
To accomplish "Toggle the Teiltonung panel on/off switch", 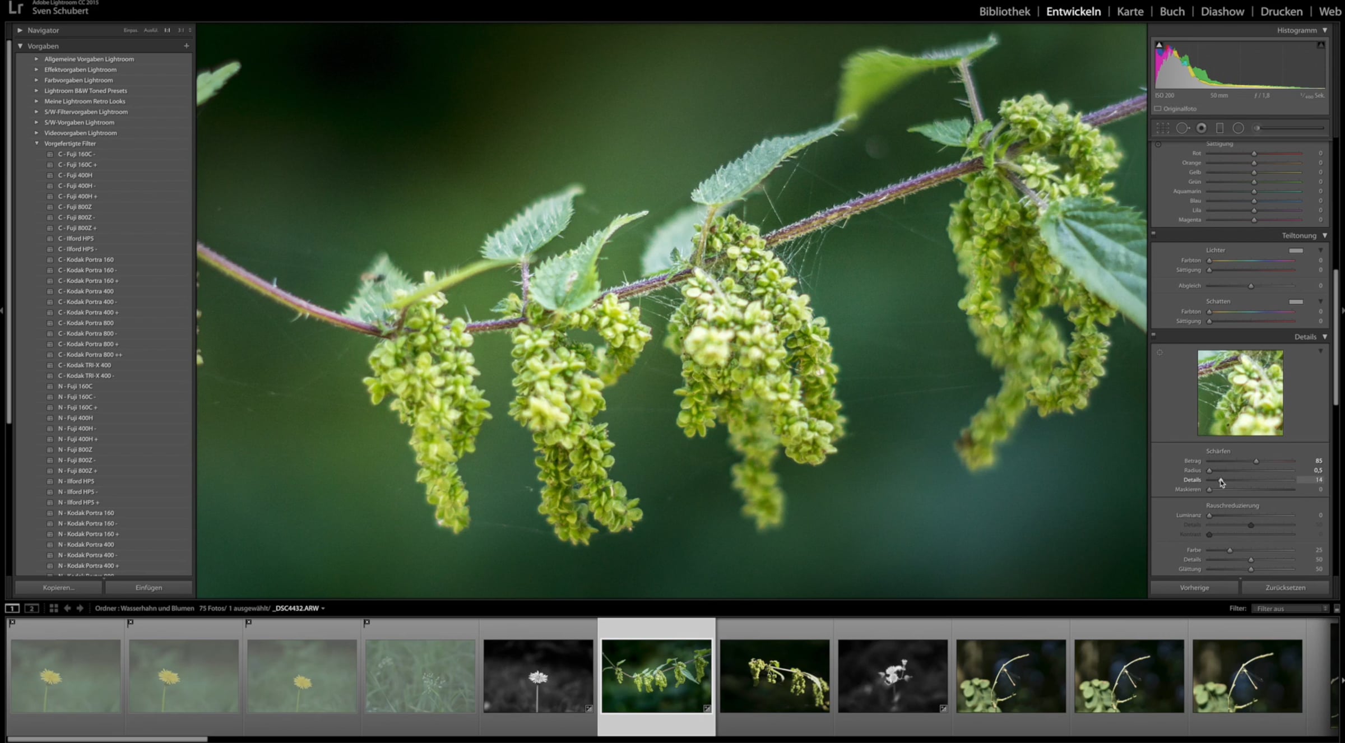I will pyautogui.click(x=1153, y=234).
